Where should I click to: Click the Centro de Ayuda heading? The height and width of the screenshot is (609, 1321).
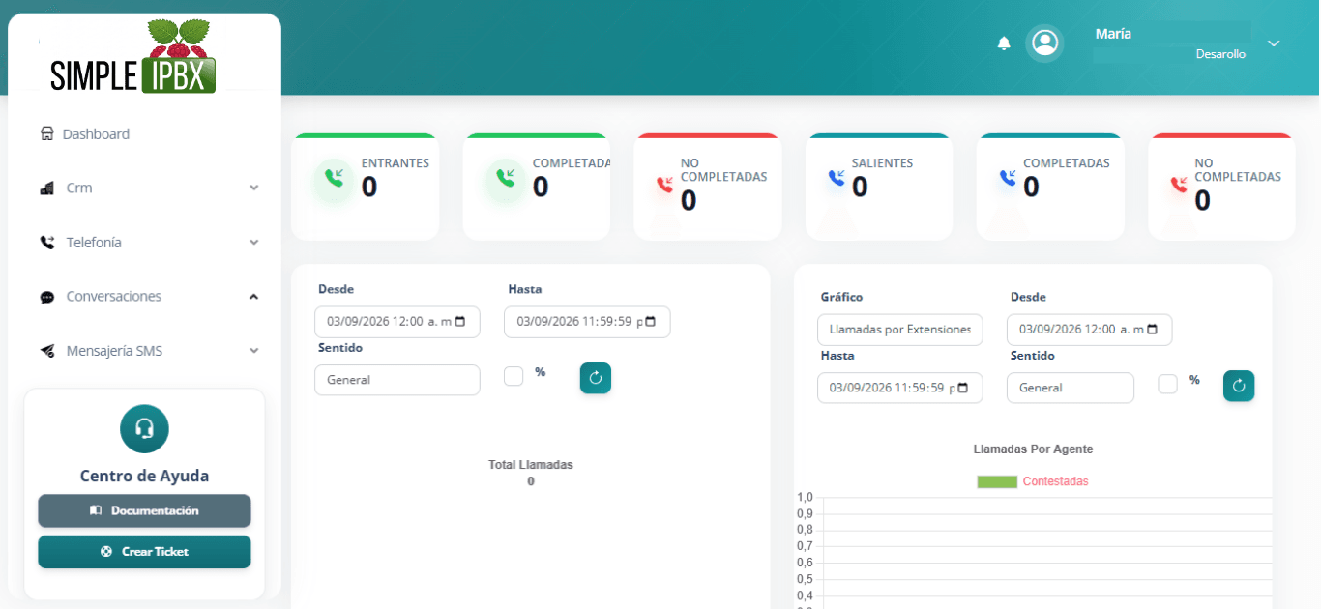point(144,476)
